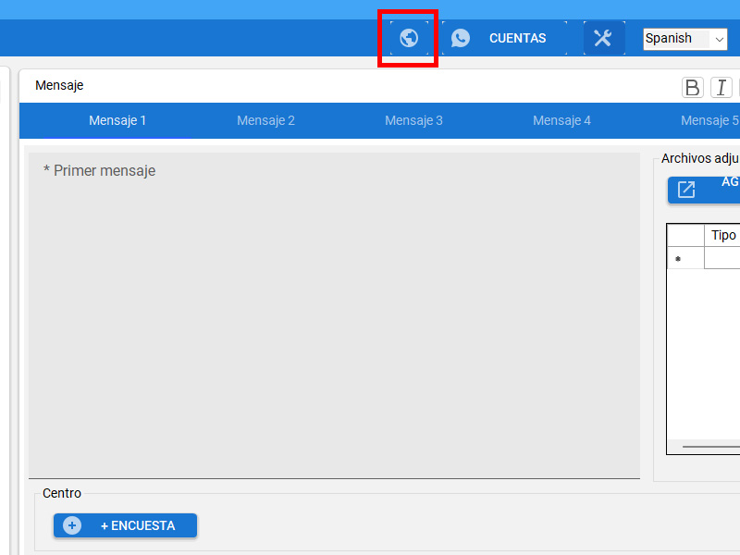740x555 pixels.
Task: Toggle italic formatting with the I icon
Action: point(721,87)
